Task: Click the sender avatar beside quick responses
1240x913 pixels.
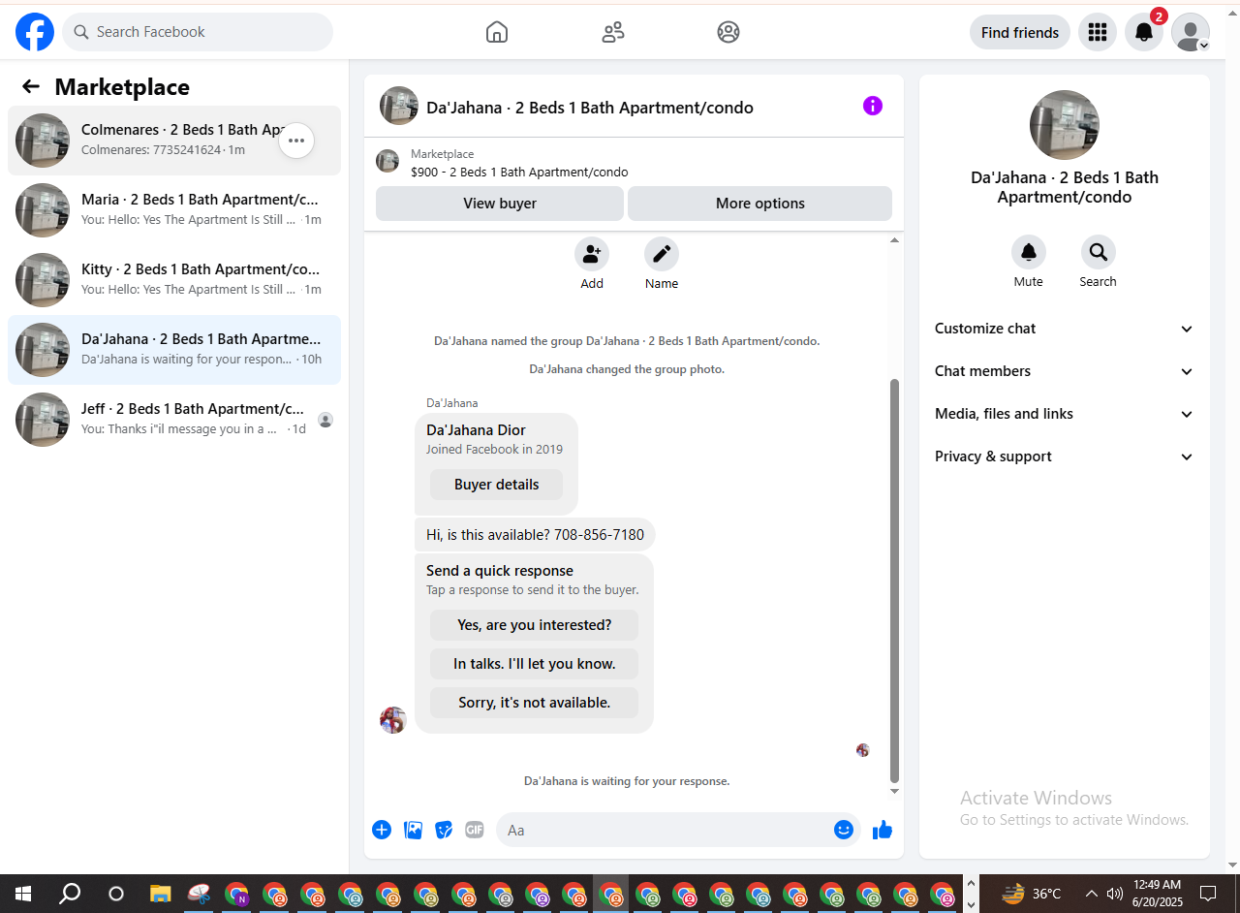Action: [392, 720]
